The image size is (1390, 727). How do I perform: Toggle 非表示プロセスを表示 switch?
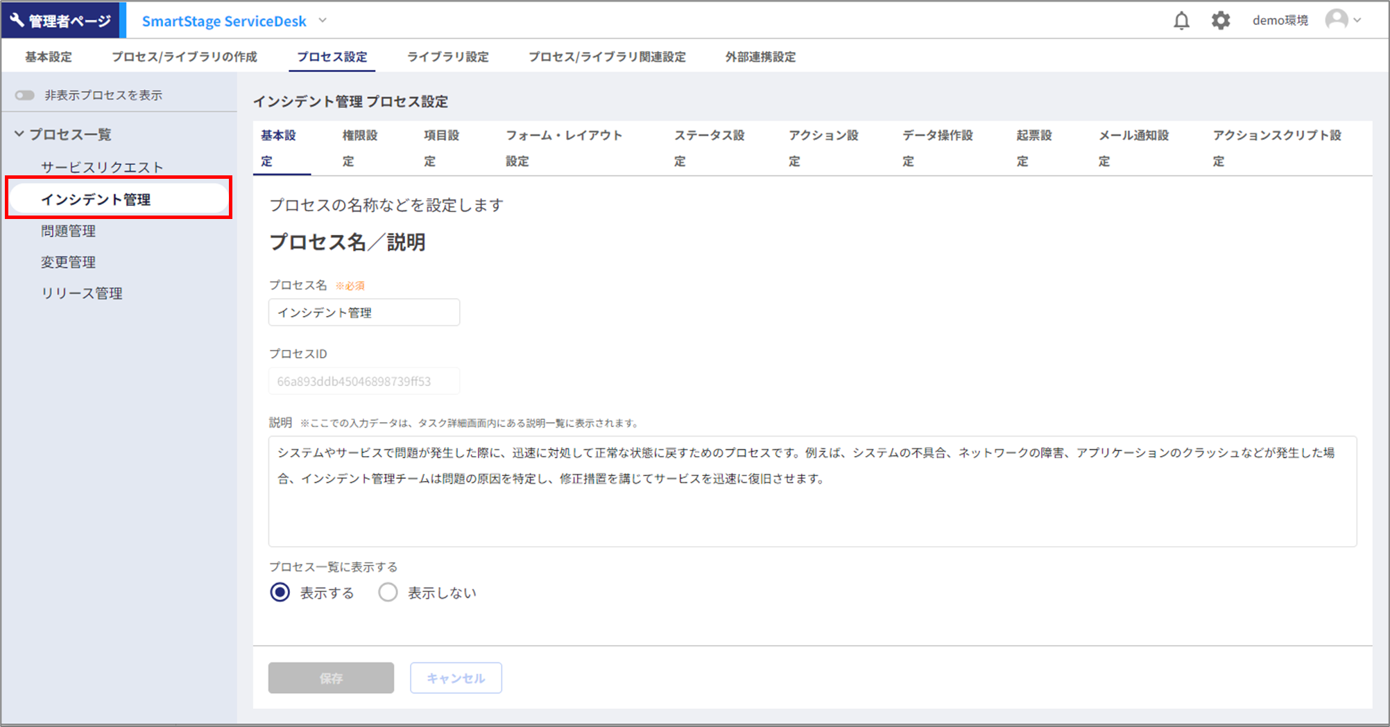25,96
